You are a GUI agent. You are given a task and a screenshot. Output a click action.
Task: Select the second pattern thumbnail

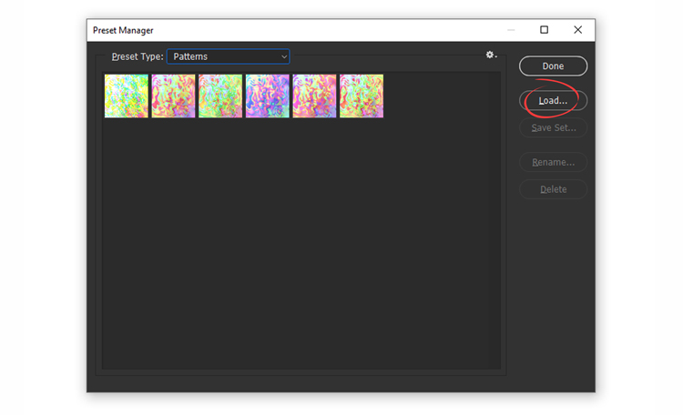pyautogui.click(x=173, y=96)
